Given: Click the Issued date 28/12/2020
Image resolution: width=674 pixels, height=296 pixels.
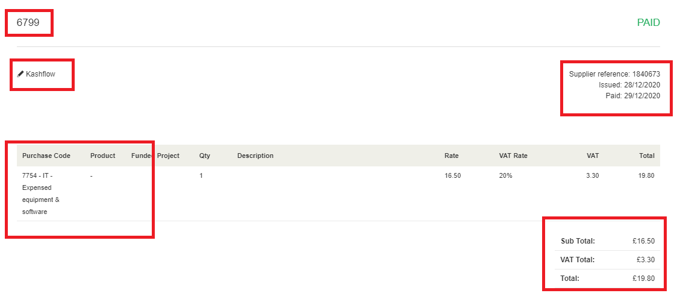Looking at the screenshot, I should (629, 85).
